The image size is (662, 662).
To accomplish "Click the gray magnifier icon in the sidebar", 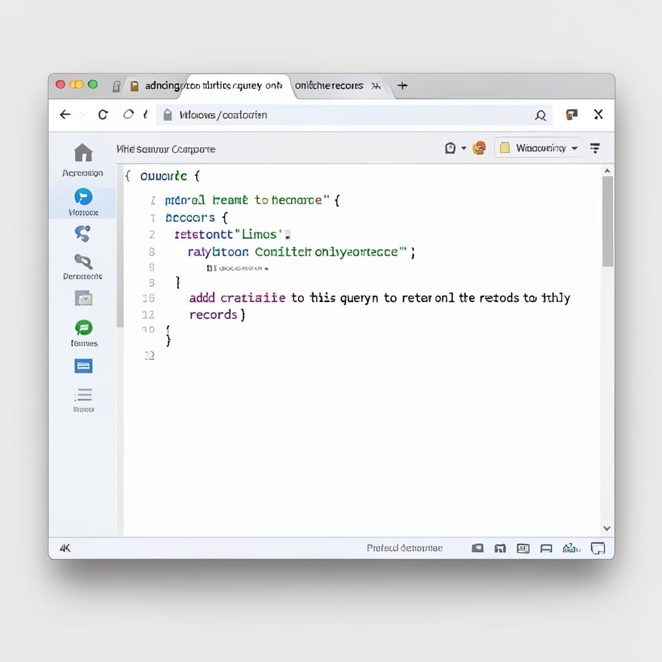I will [x=83, y=262].
